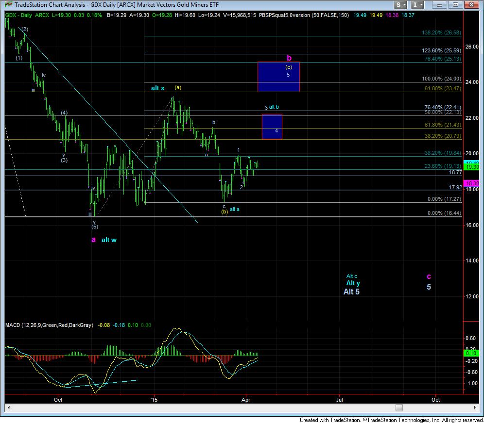Select the 'alt a' label near (b)
This screenshot has height=423, width=484.
(x=235, y=209)
